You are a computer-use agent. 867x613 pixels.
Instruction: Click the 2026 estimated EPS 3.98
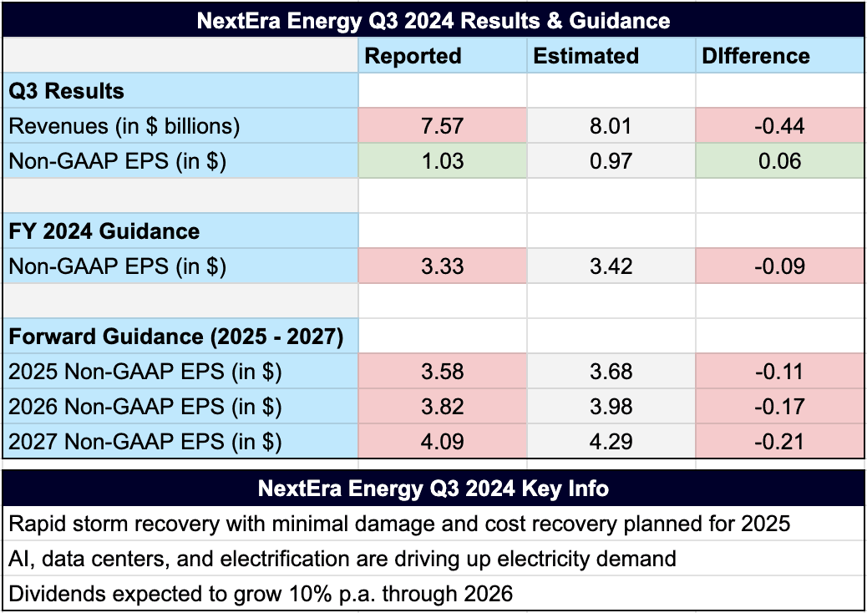[611, 406]
